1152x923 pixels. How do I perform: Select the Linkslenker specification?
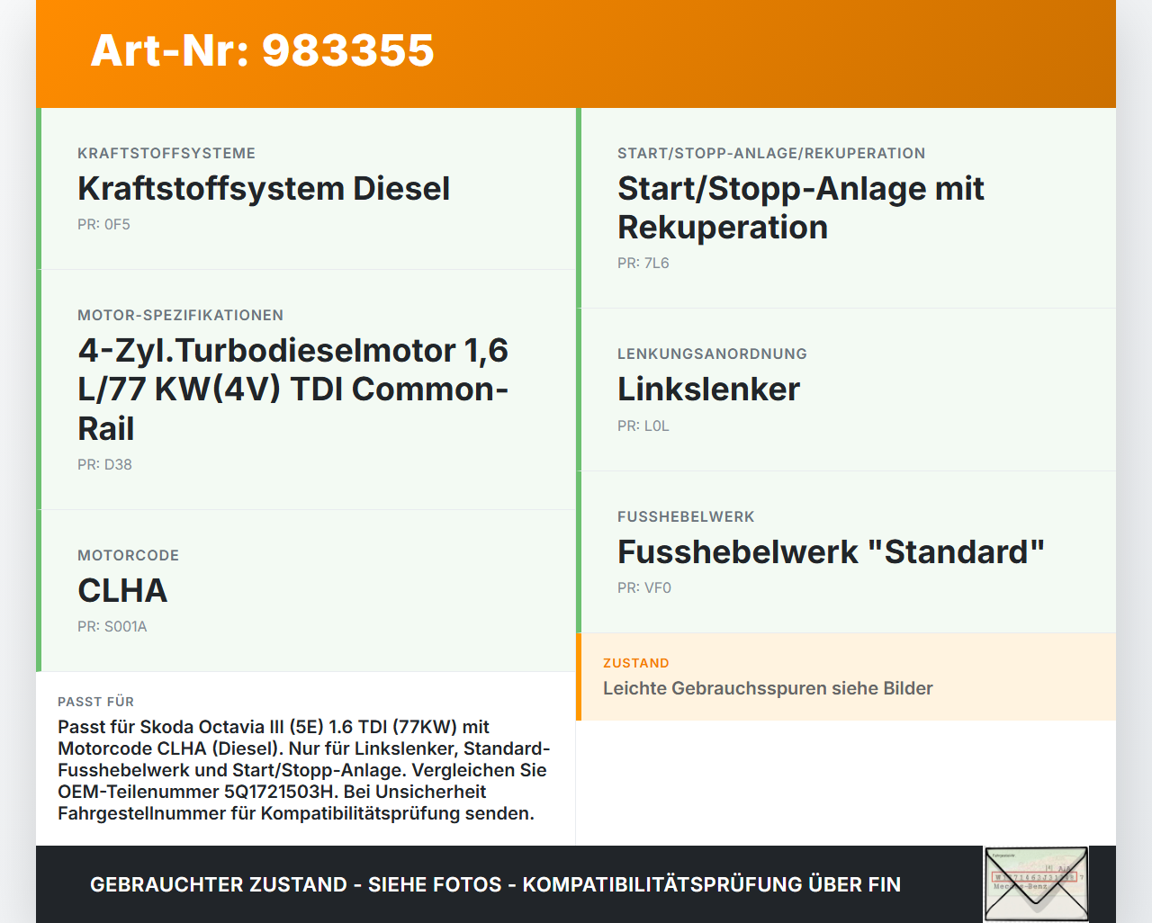click(x=708, y=390)
